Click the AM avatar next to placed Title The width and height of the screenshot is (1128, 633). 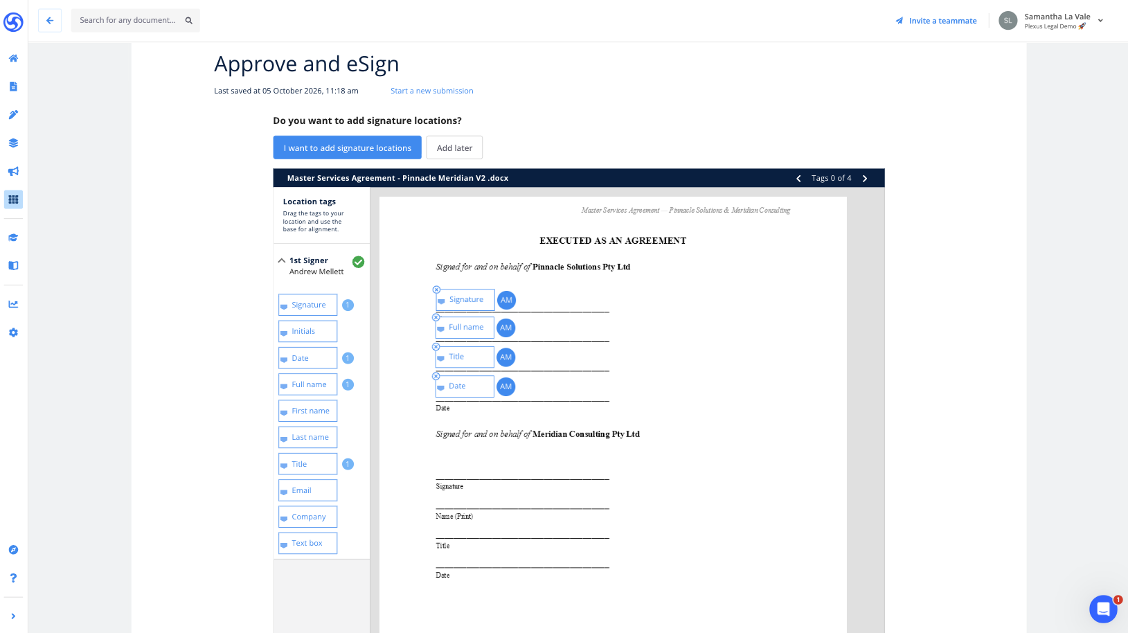pyautogui.click(x=506, y=357)
